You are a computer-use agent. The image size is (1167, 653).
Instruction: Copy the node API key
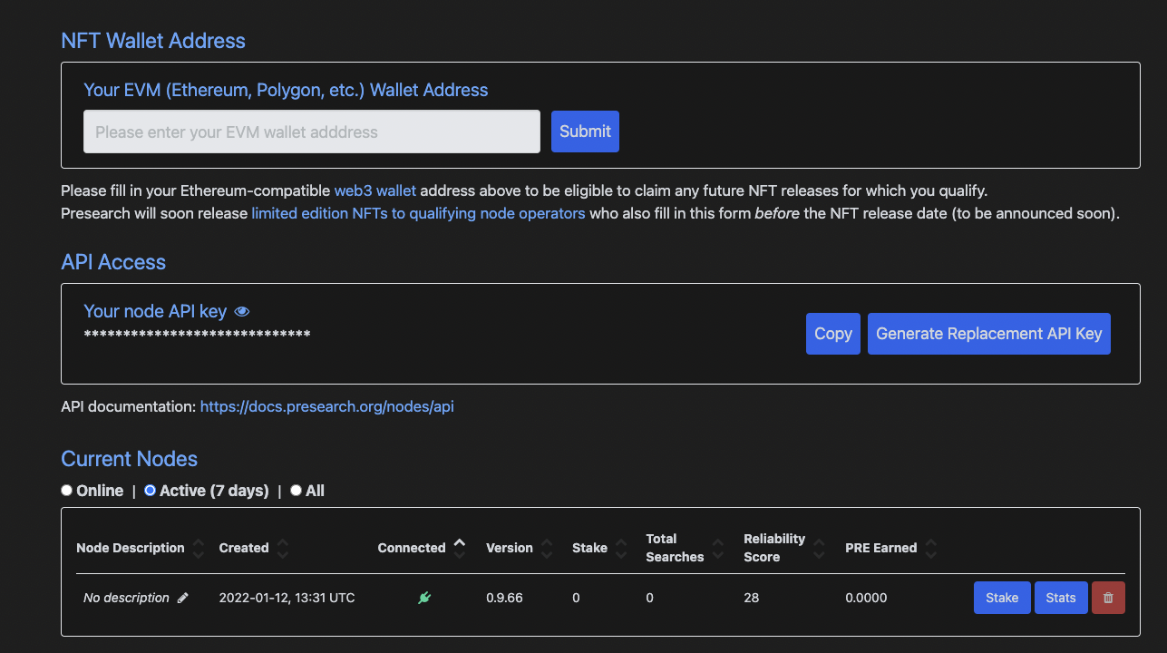[832, 334]
